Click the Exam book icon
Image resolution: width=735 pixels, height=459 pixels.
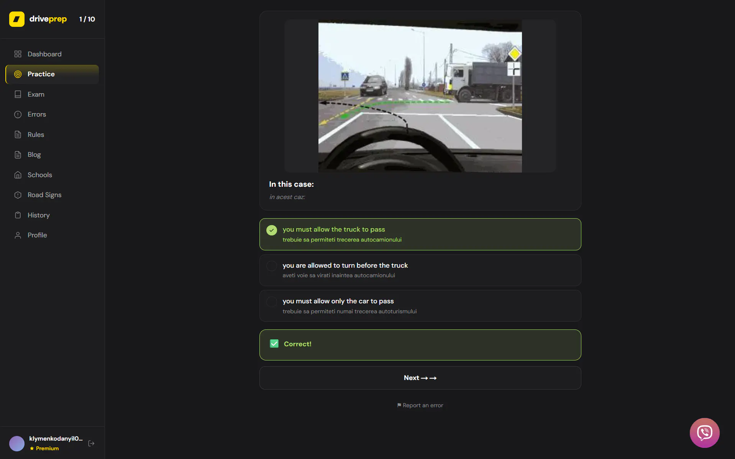tap(18, 94)
